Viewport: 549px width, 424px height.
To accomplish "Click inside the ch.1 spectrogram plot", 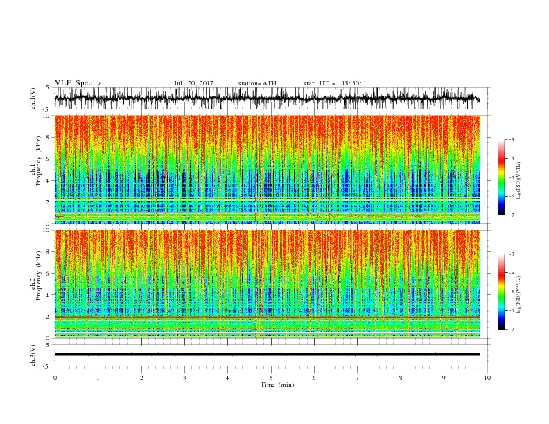I will (267, 169).
